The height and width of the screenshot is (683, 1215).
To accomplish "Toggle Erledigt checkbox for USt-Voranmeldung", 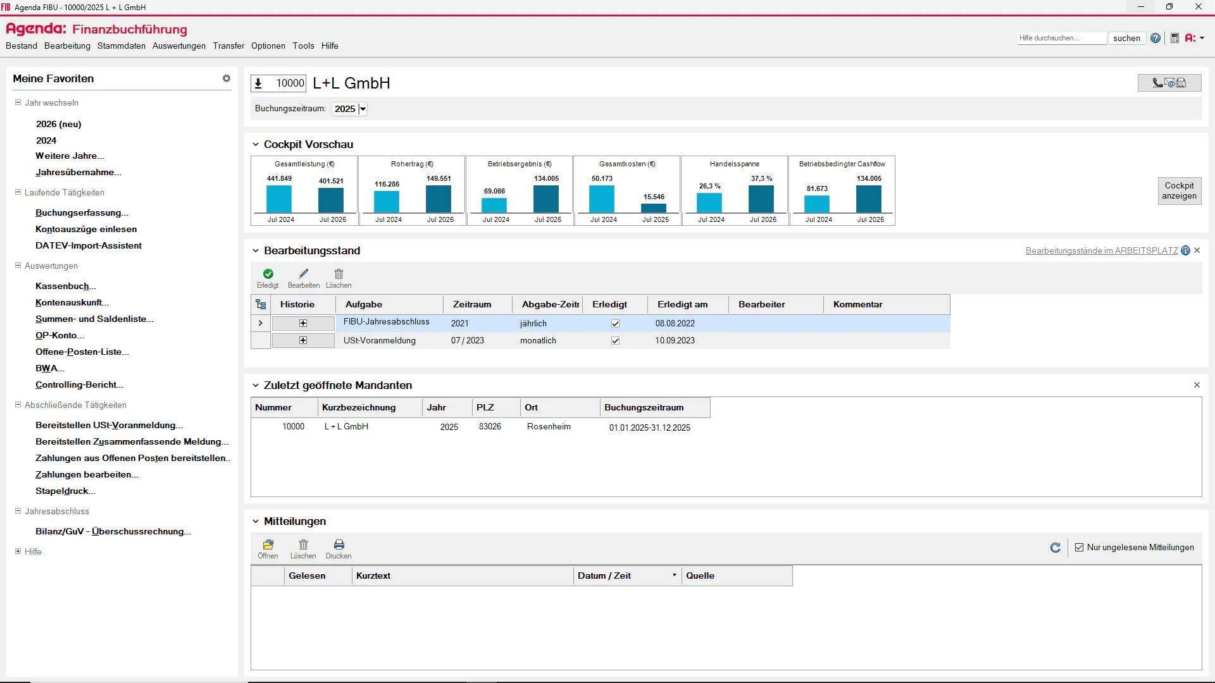I will (615, 341).
